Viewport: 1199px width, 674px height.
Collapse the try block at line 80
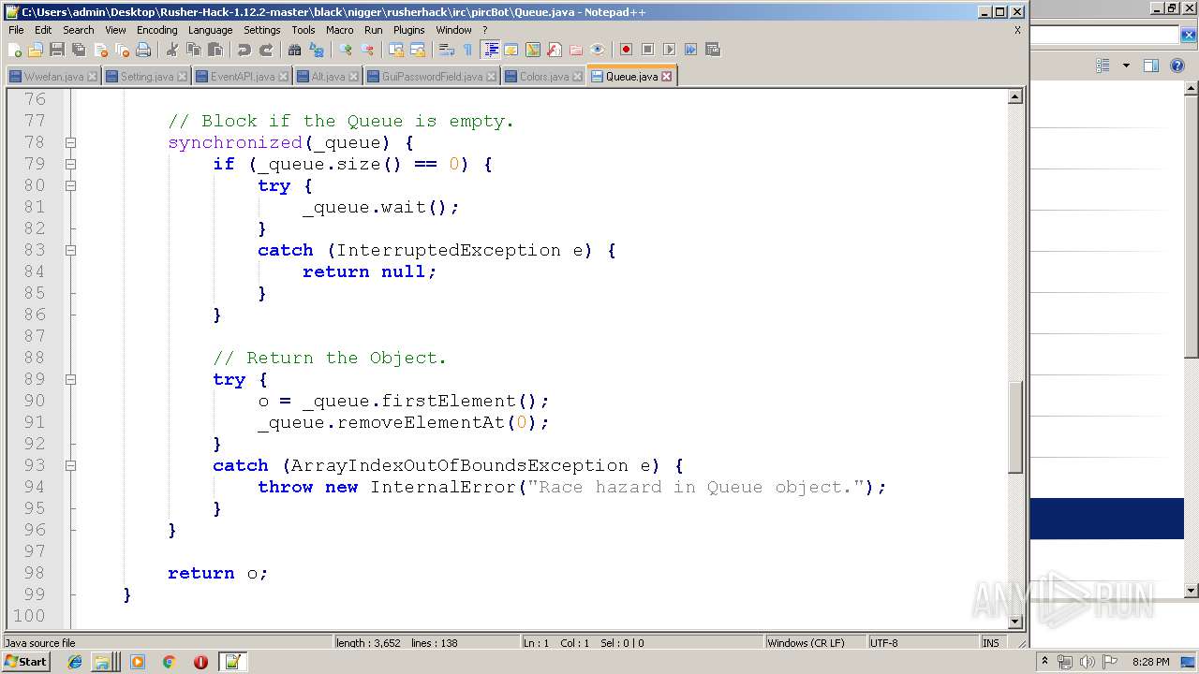70,185
